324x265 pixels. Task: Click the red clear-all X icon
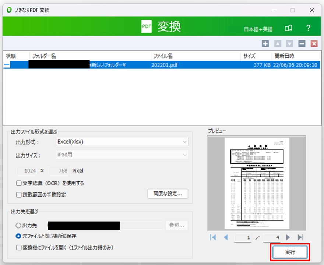pos(314,44)
